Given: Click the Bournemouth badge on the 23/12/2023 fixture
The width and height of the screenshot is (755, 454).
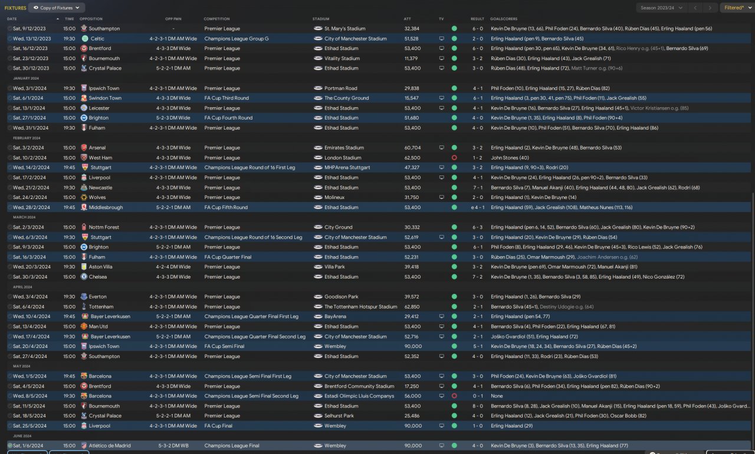Looking at the screenshot, I should 84,58.
